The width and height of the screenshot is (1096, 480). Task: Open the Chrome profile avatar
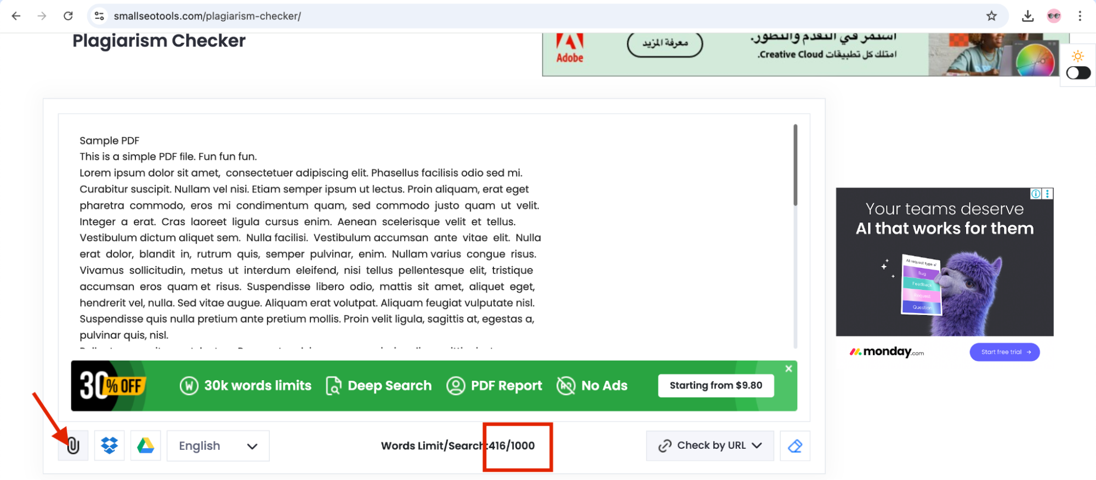coord(1054,16)
